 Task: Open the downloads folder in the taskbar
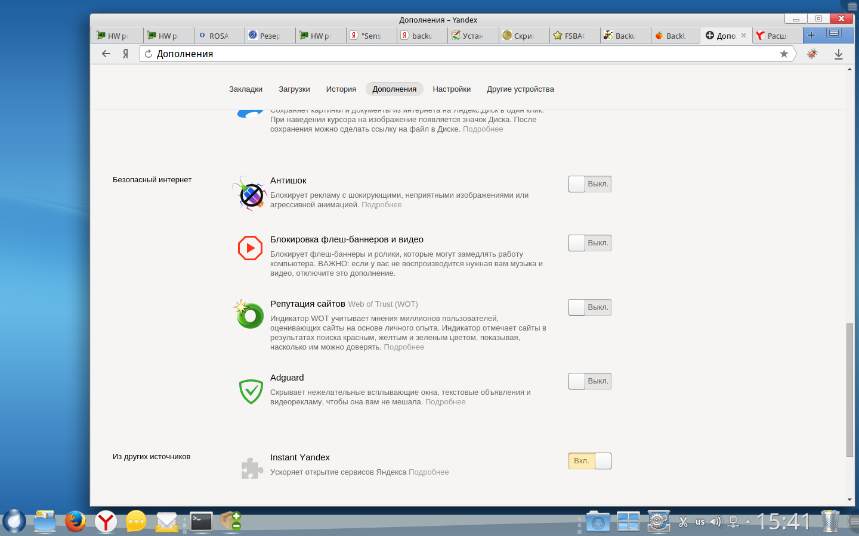[598, 521]
